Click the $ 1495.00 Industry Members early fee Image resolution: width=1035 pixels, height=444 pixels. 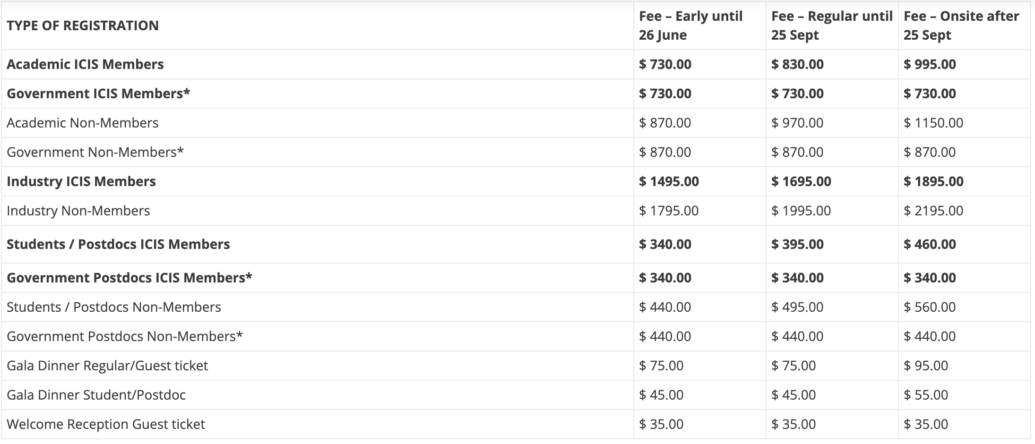pos(669,181)
